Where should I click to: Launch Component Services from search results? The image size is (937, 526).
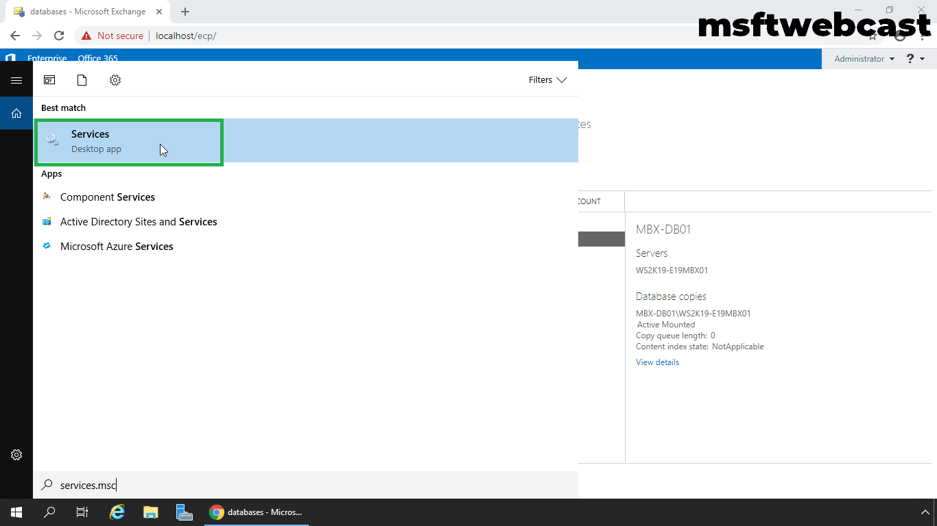[x=107, y=197]
